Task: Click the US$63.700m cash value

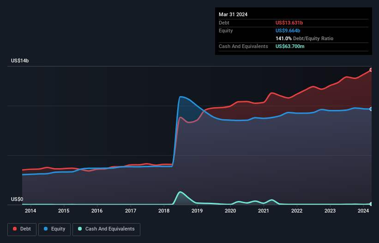Action: click(x=290, y=46)
